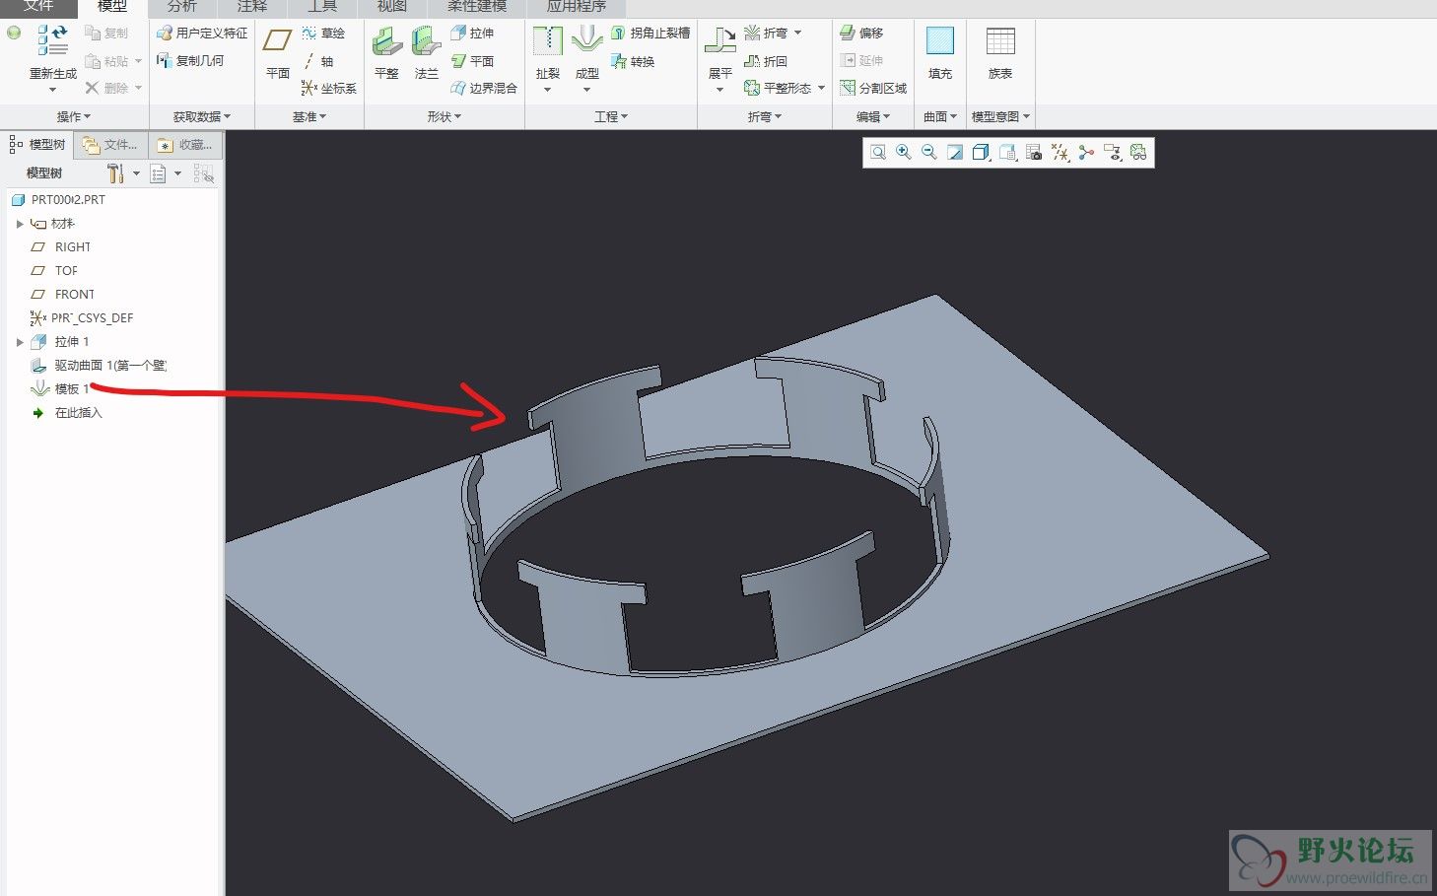The height and width of the screenshot is (896, 1437).
Task: Click the 用户定义特征 button
Action: [202, 33]
